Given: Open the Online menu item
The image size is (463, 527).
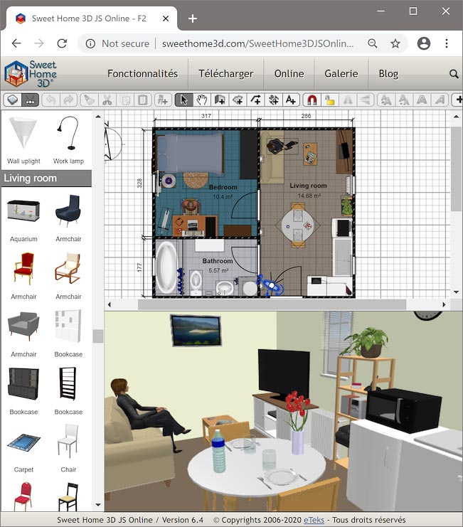Looking at the screenshot, I should pyautogui.click(x=289, y=73).
